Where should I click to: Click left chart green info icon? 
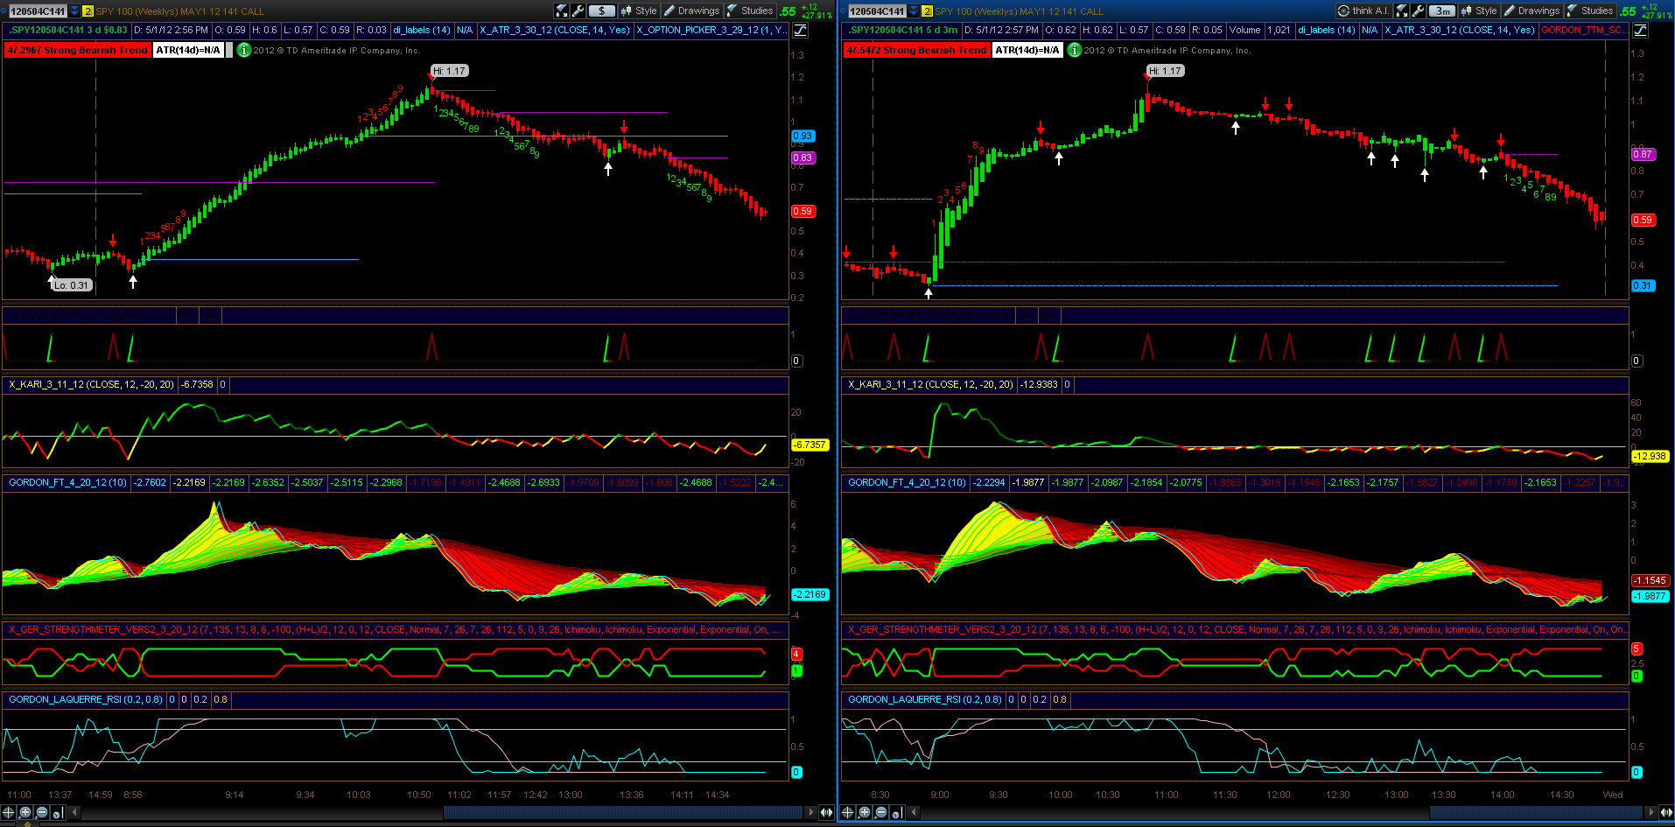coord(244,51)
